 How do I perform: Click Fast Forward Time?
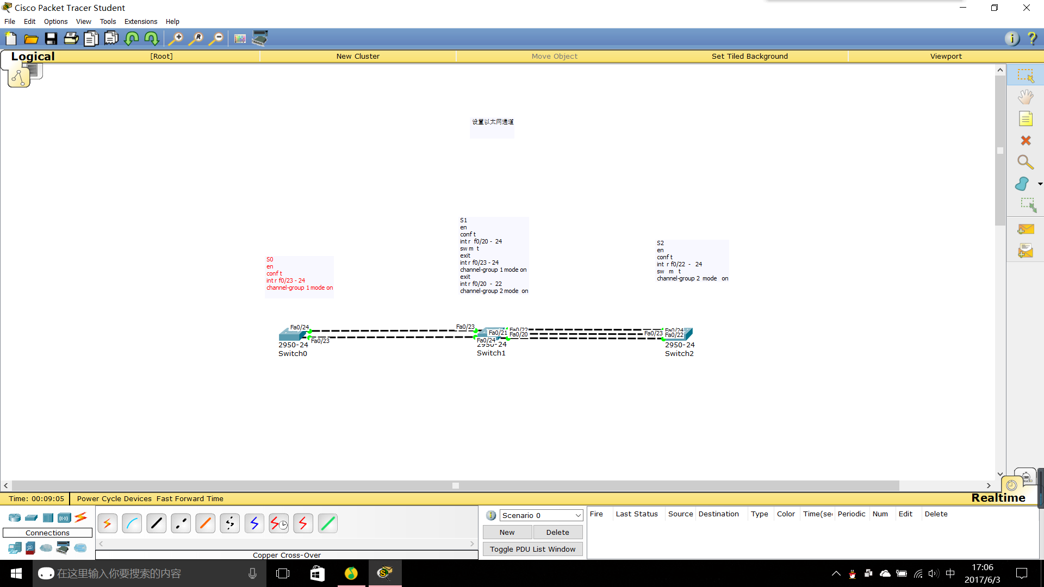tap(190, 499)
